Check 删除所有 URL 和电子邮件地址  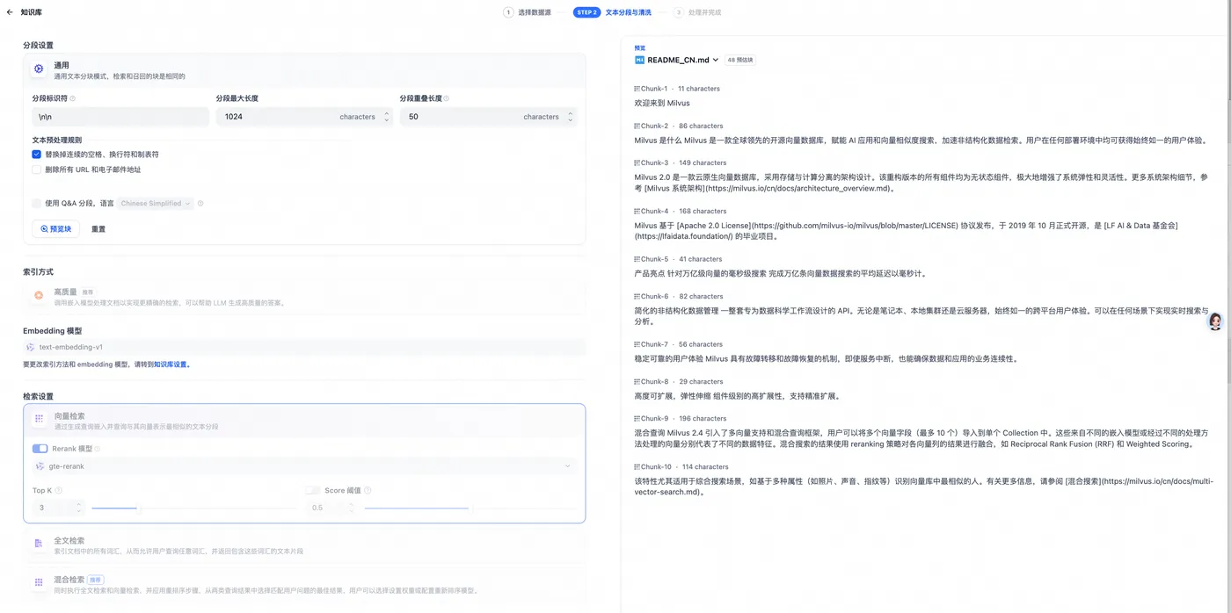(37, 169)
